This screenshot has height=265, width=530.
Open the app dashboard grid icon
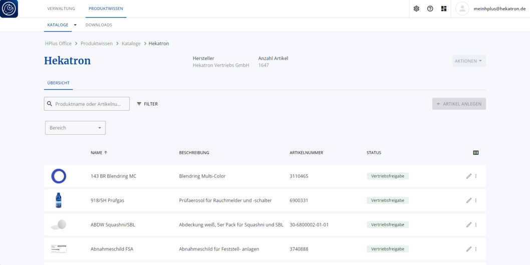point(444,9)
